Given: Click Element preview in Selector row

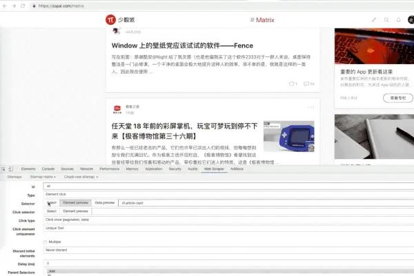Looking at the screenshot, I should click(x=75, y=203).
